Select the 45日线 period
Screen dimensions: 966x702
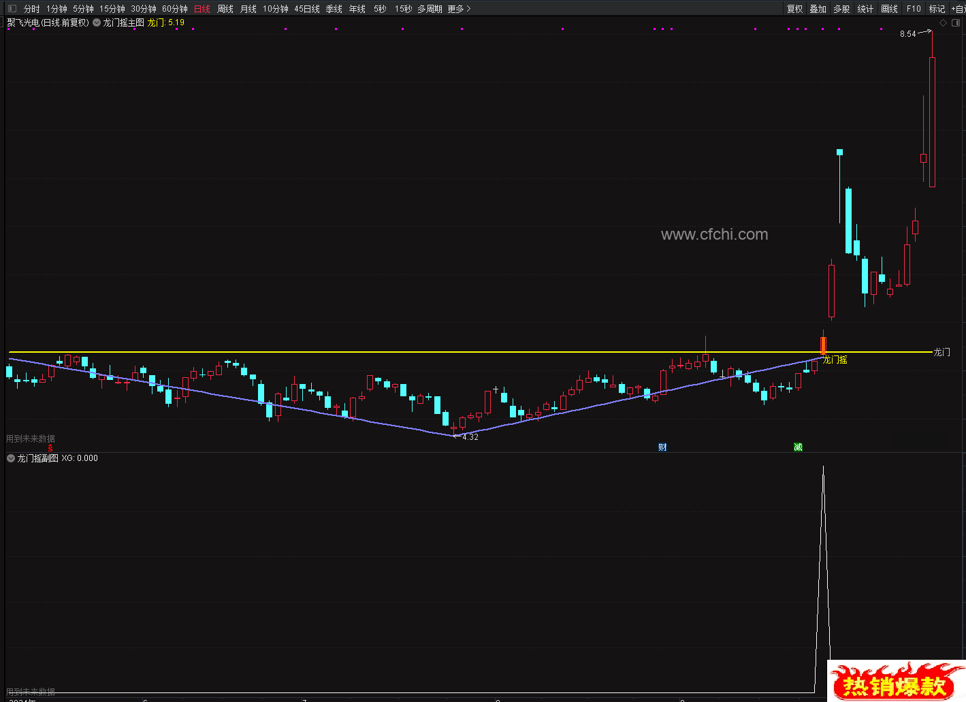click(x=307, y=9)
